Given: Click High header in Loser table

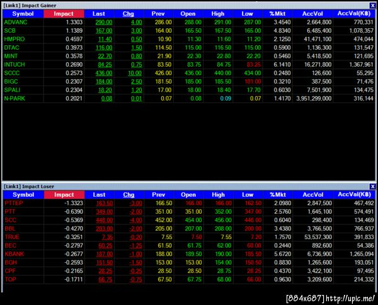Looking at the screenshot, I should (219, 195).
